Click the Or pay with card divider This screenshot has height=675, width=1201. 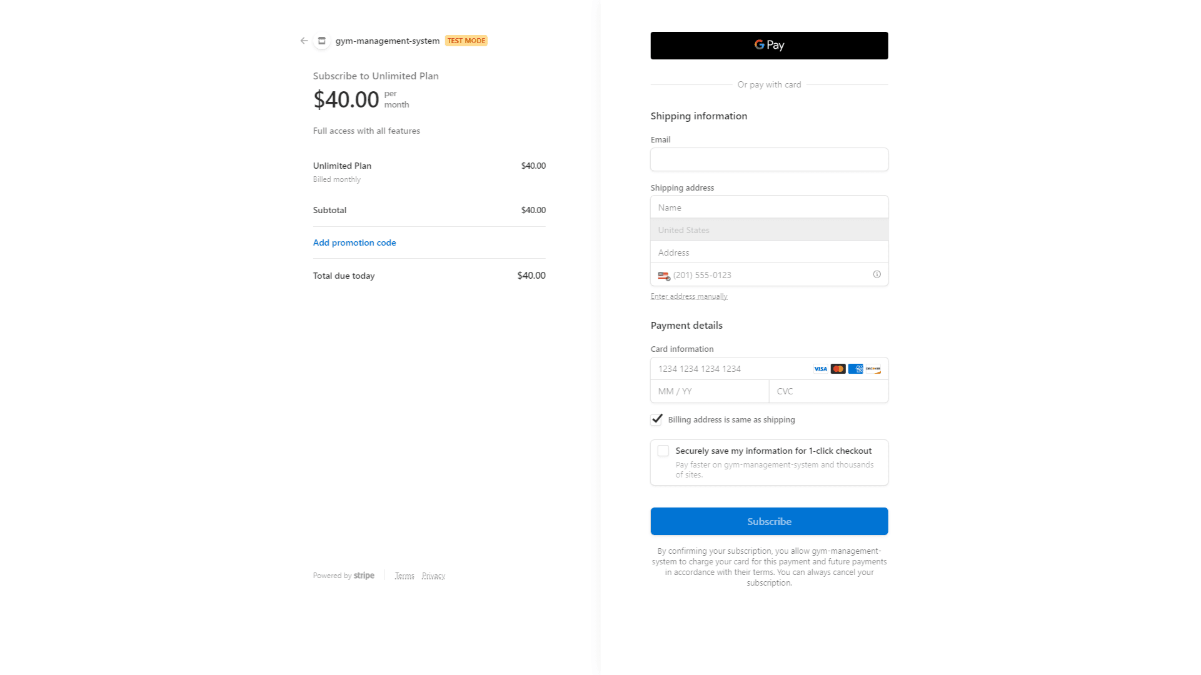point(769,84)
